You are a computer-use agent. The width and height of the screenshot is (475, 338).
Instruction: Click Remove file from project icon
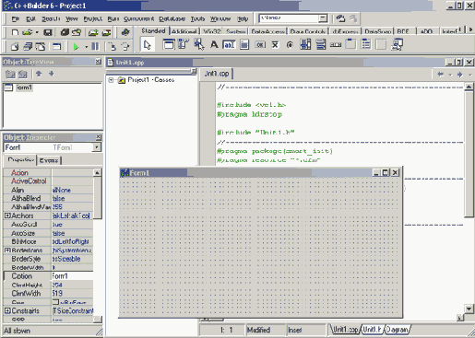(106, 32)
